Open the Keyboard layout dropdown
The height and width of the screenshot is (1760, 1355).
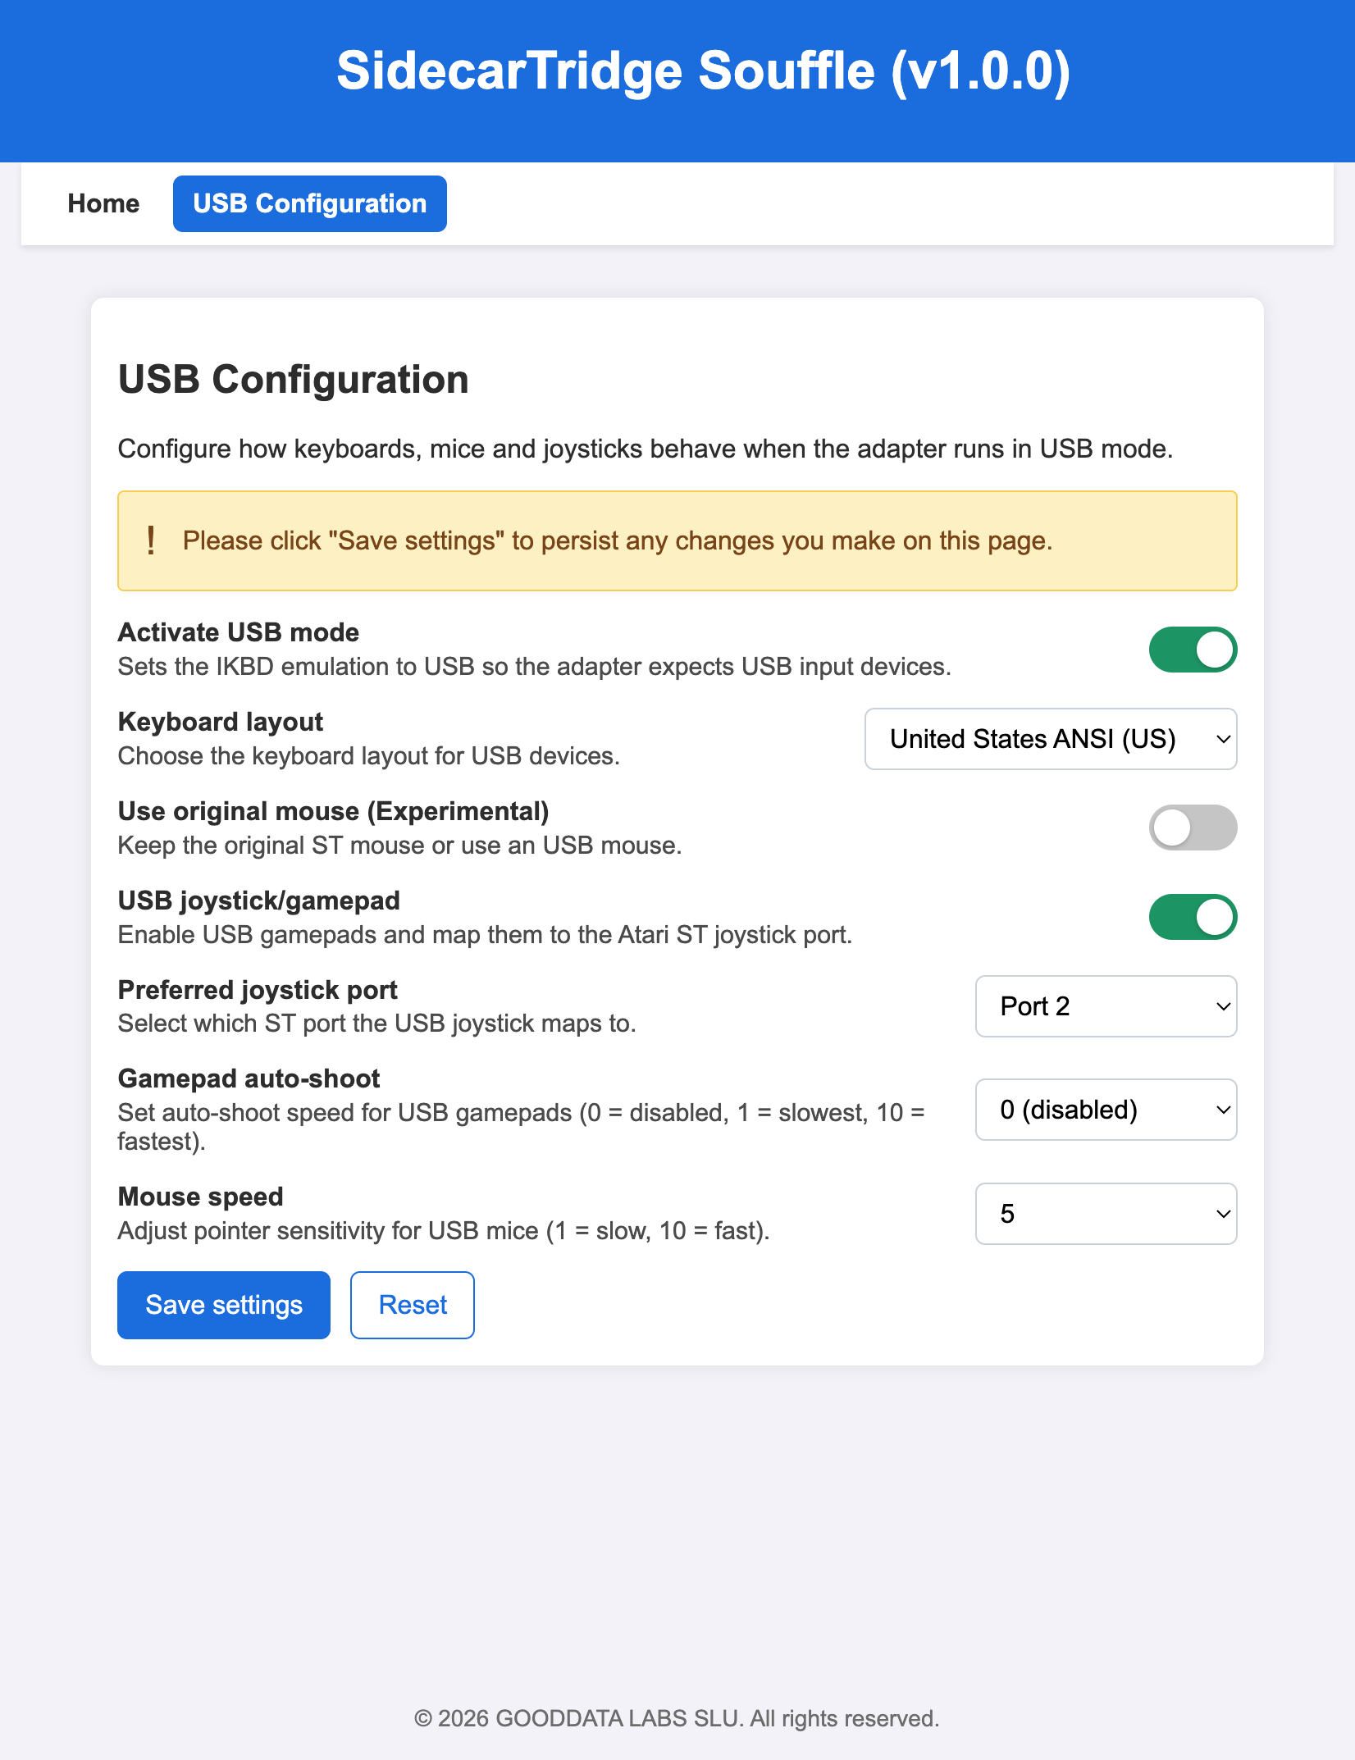click(1051, 739)
